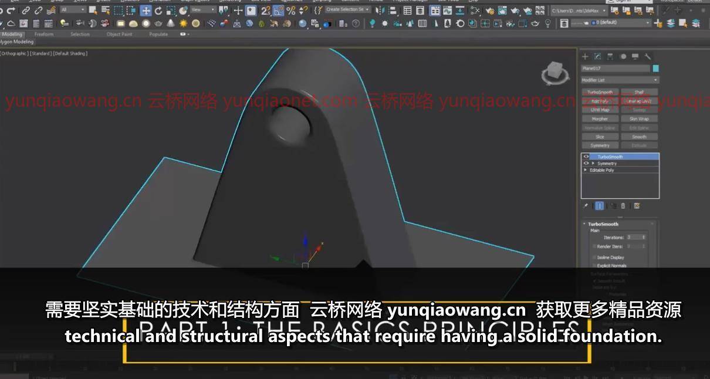710x379 pixels.
Task: Click the sun light icon in second toolbar
Action: (x=184, y=23)
